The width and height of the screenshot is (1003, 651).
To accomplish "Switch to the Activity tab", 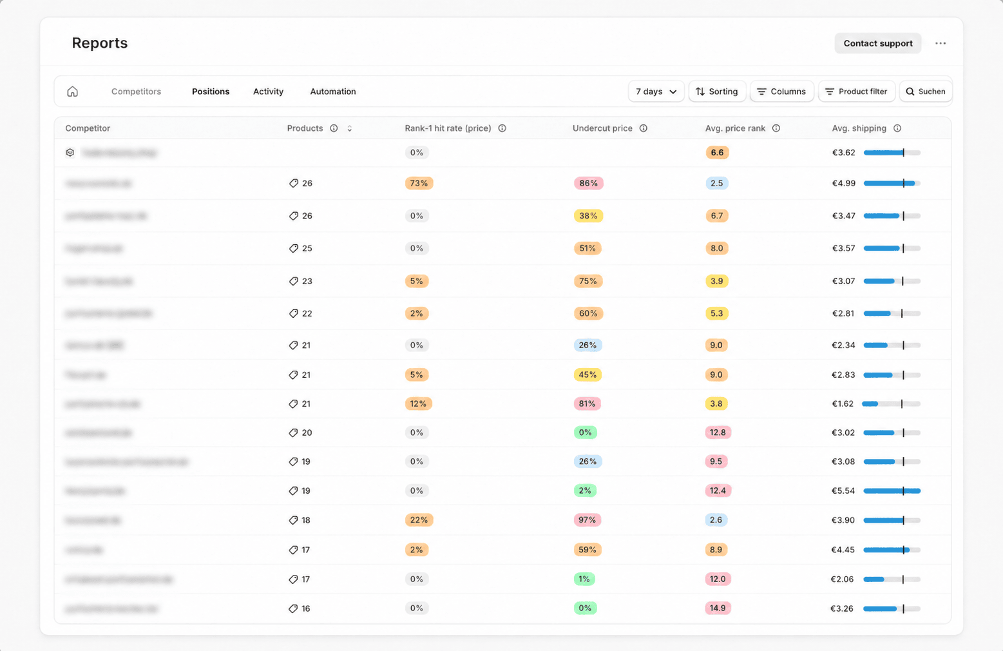I will (x=268, y=92).
